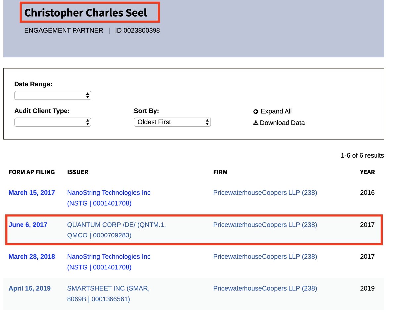Screen dimensions: 397x312
Task: Open the March 15, 2017 filing
Action: tap(32, 192)
